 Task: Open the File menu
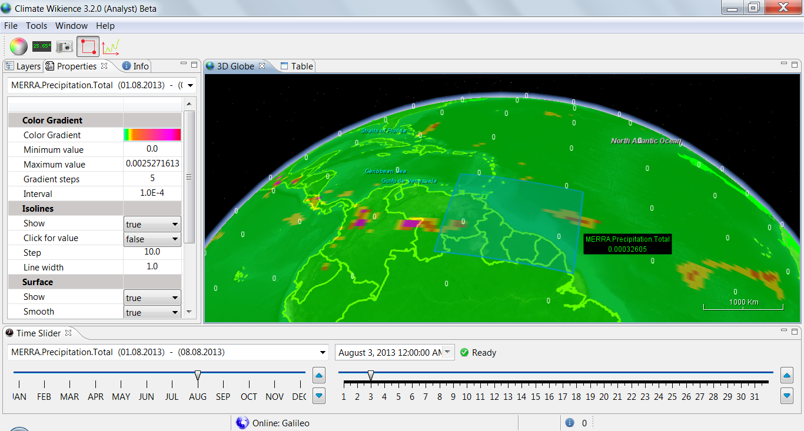tap(11, 26)
